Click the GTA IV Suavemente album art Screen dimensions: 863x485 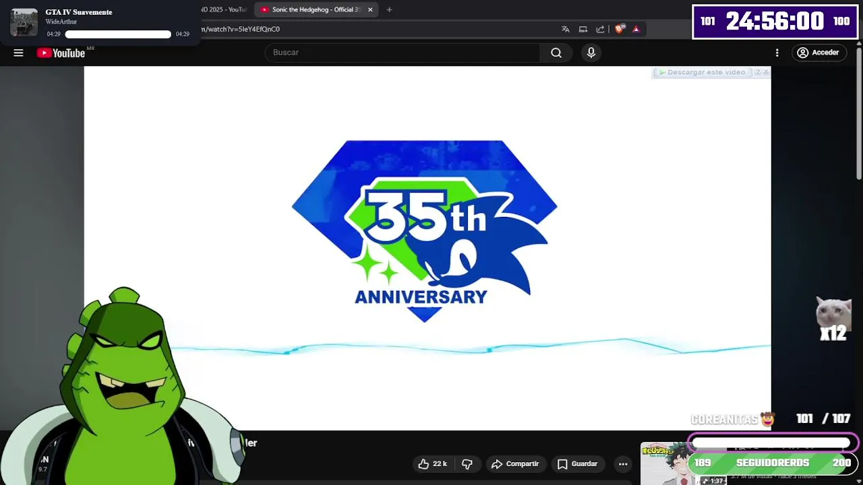(24, 22)
